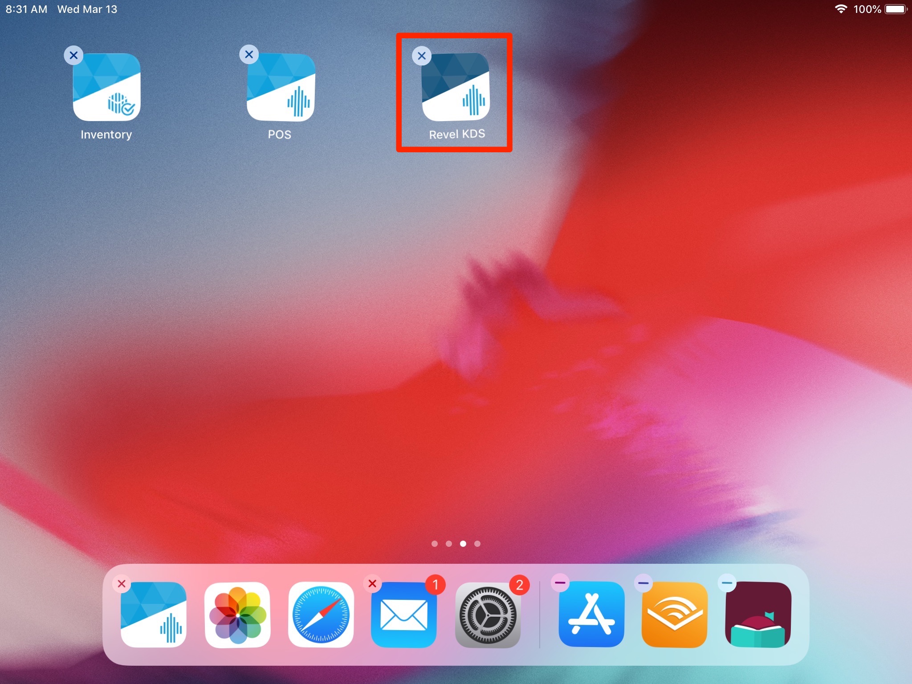Open Settings gear in the dock
The height and width of the screenshot is (684, 912).
click(488, 615)
